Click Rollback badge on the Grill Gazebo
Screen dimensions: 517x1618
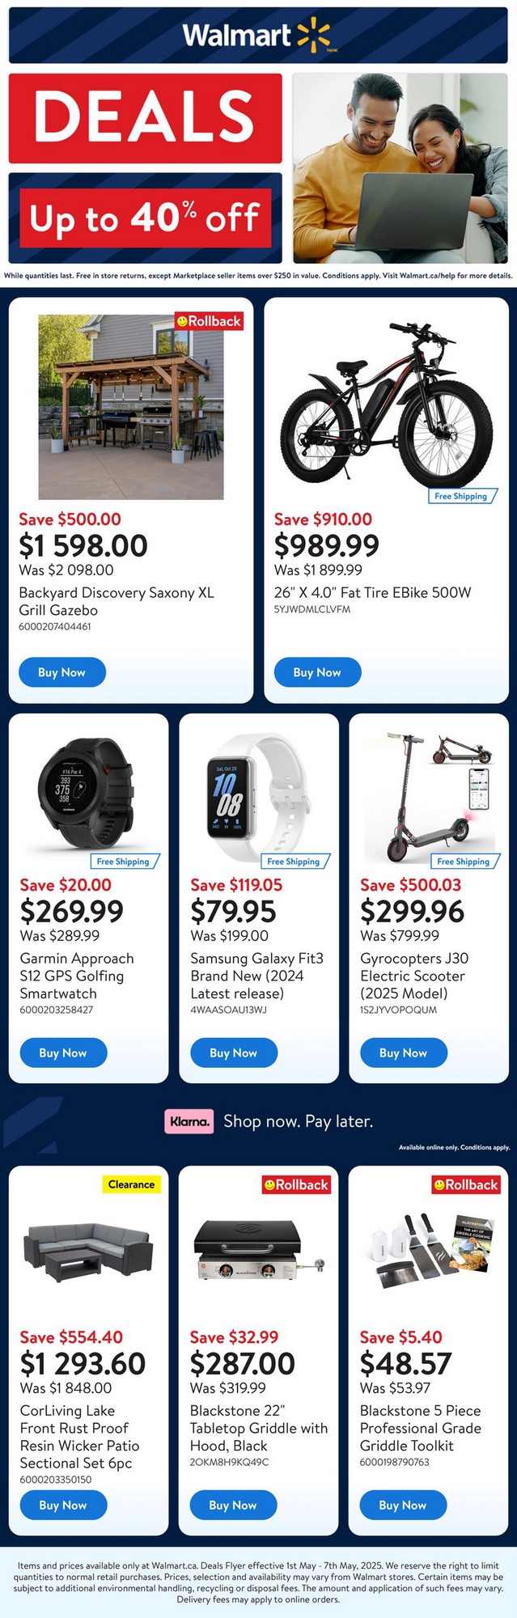tap(210, 321)
